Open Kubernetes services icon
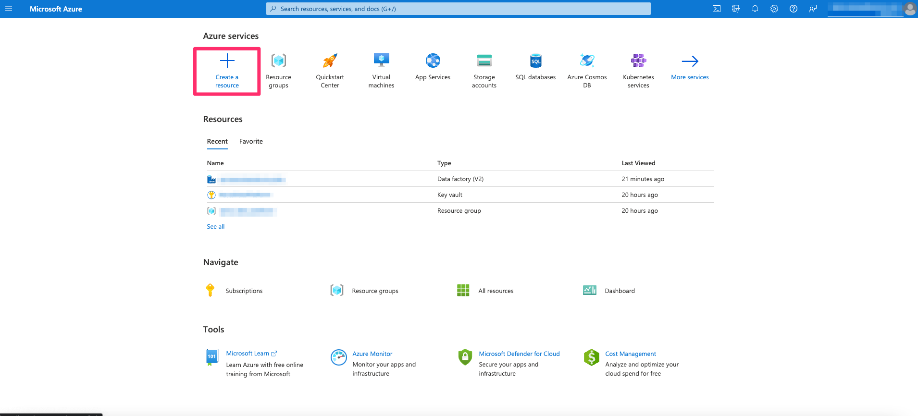Viewport: 918px width, 416px height. [638, 61]
